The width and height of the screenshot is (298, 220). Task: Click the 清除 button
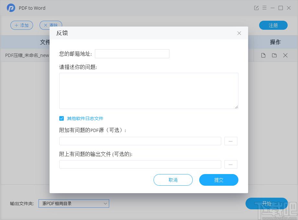[x=51, y=25]
